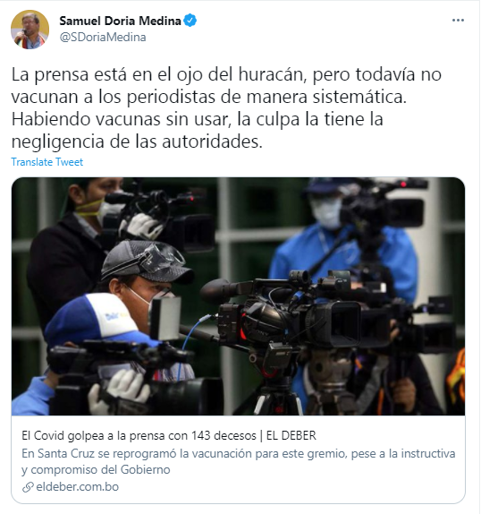Click the tweet line 'negligencia de las autoridades'

pos(137,141)
